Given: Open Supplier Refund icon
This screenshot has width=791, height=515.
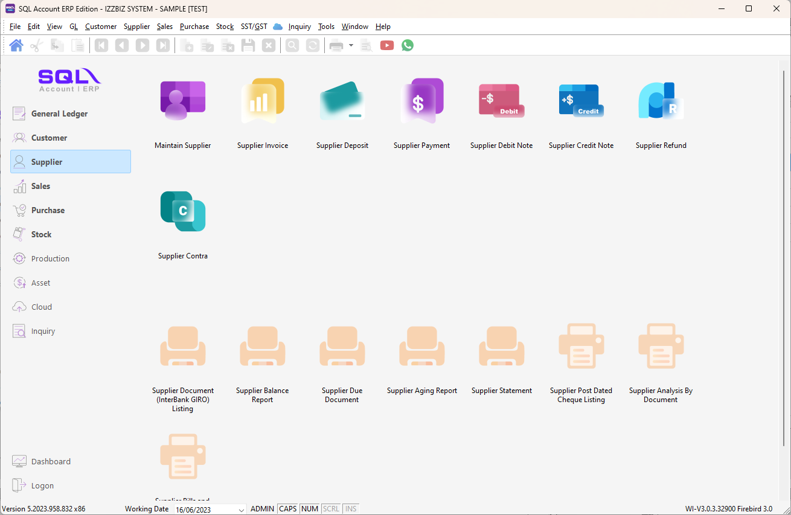Looking at the screenshot, I should point(661,100).
